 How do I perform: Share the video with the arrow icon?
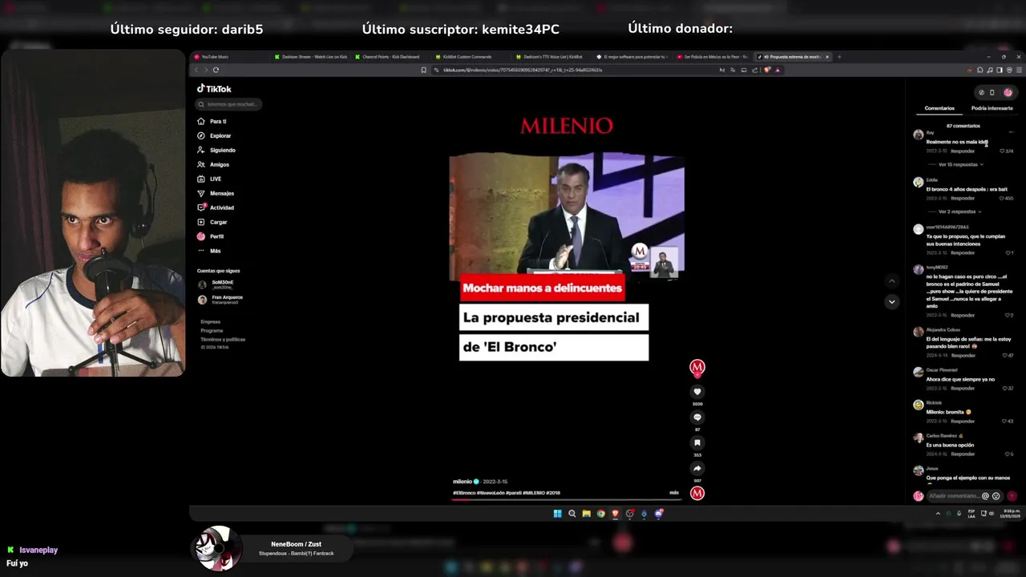(697, 468)
